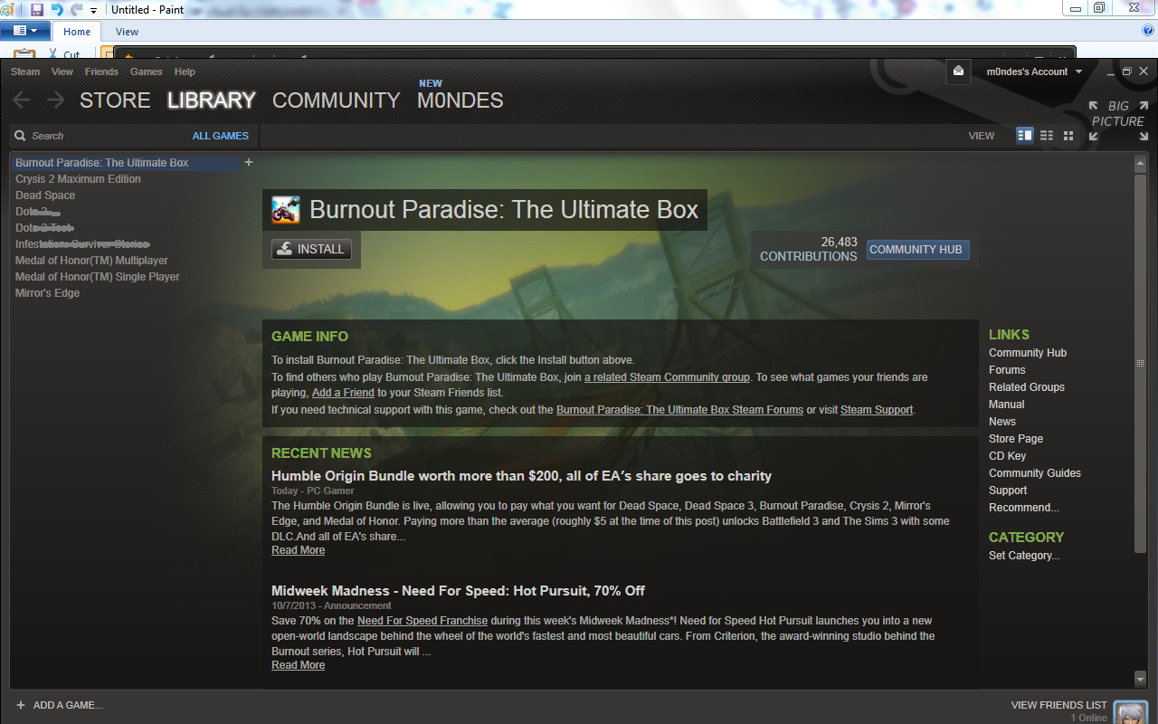The height and width of the screenshot is (724, 1158).
Task: Open the Need For Speed Franchise link
Action: click(422, 621)
